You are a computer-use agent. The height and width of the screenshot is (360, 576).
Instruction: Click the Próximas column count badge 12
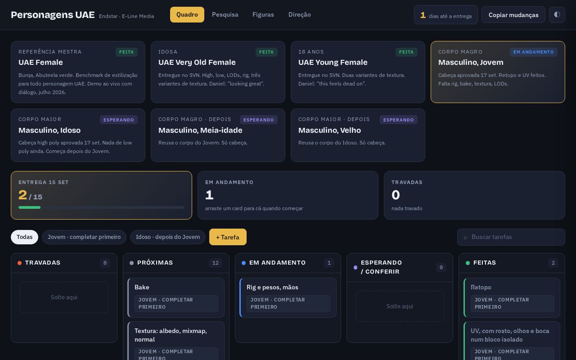click(216, 263)
